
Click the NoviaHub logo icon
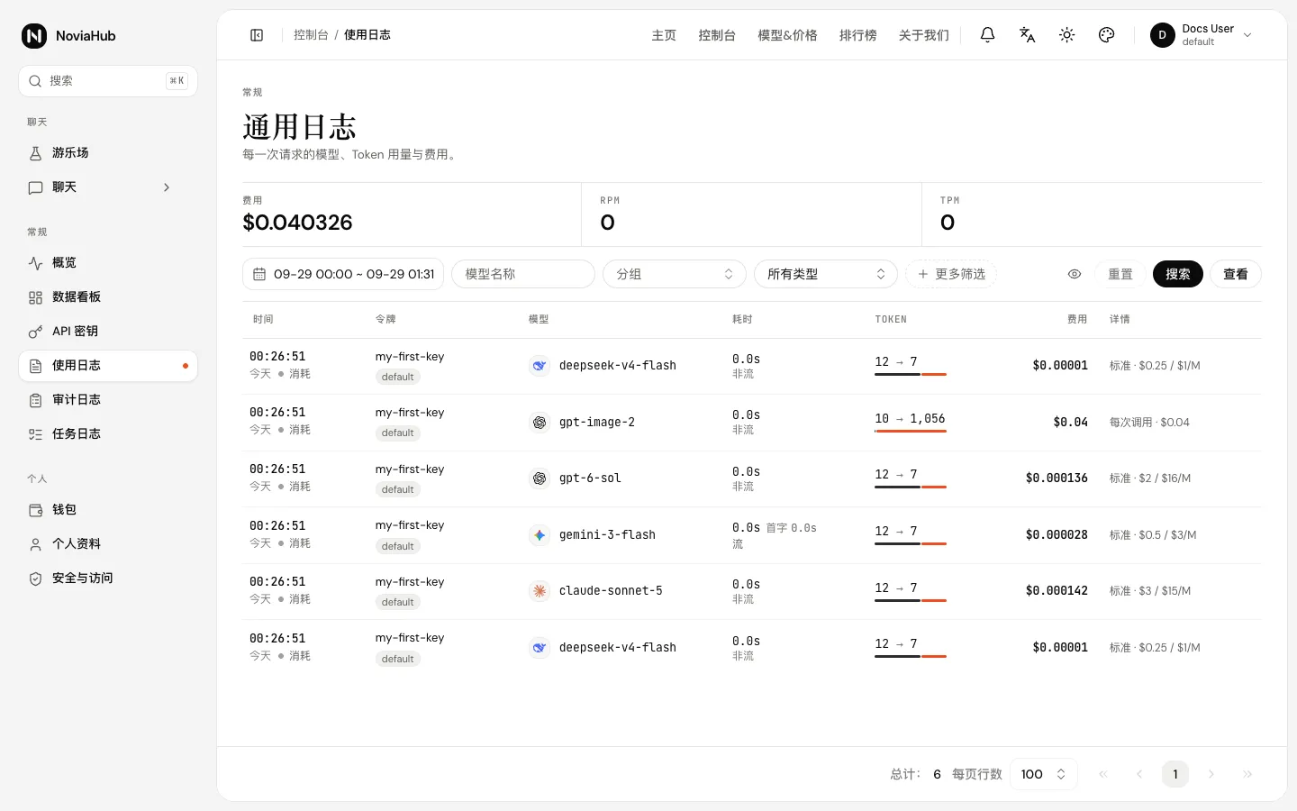(x=34, y=36)
